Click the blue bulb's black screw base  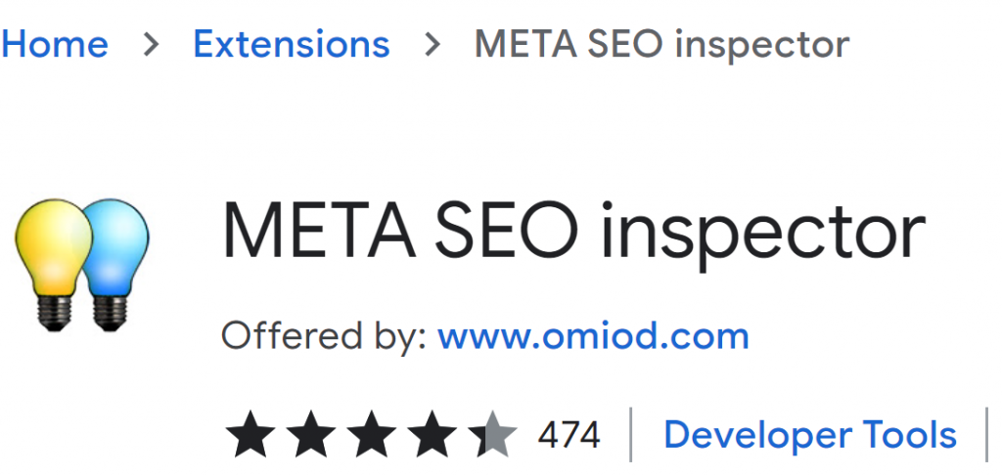coord(110,314)
